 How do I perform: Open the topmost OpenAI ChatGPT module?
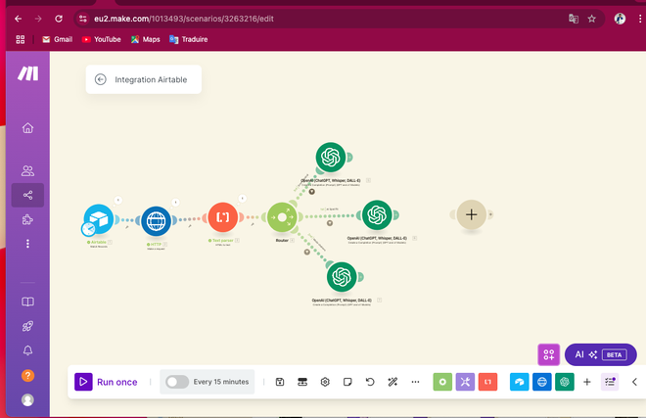click(331, 157)
